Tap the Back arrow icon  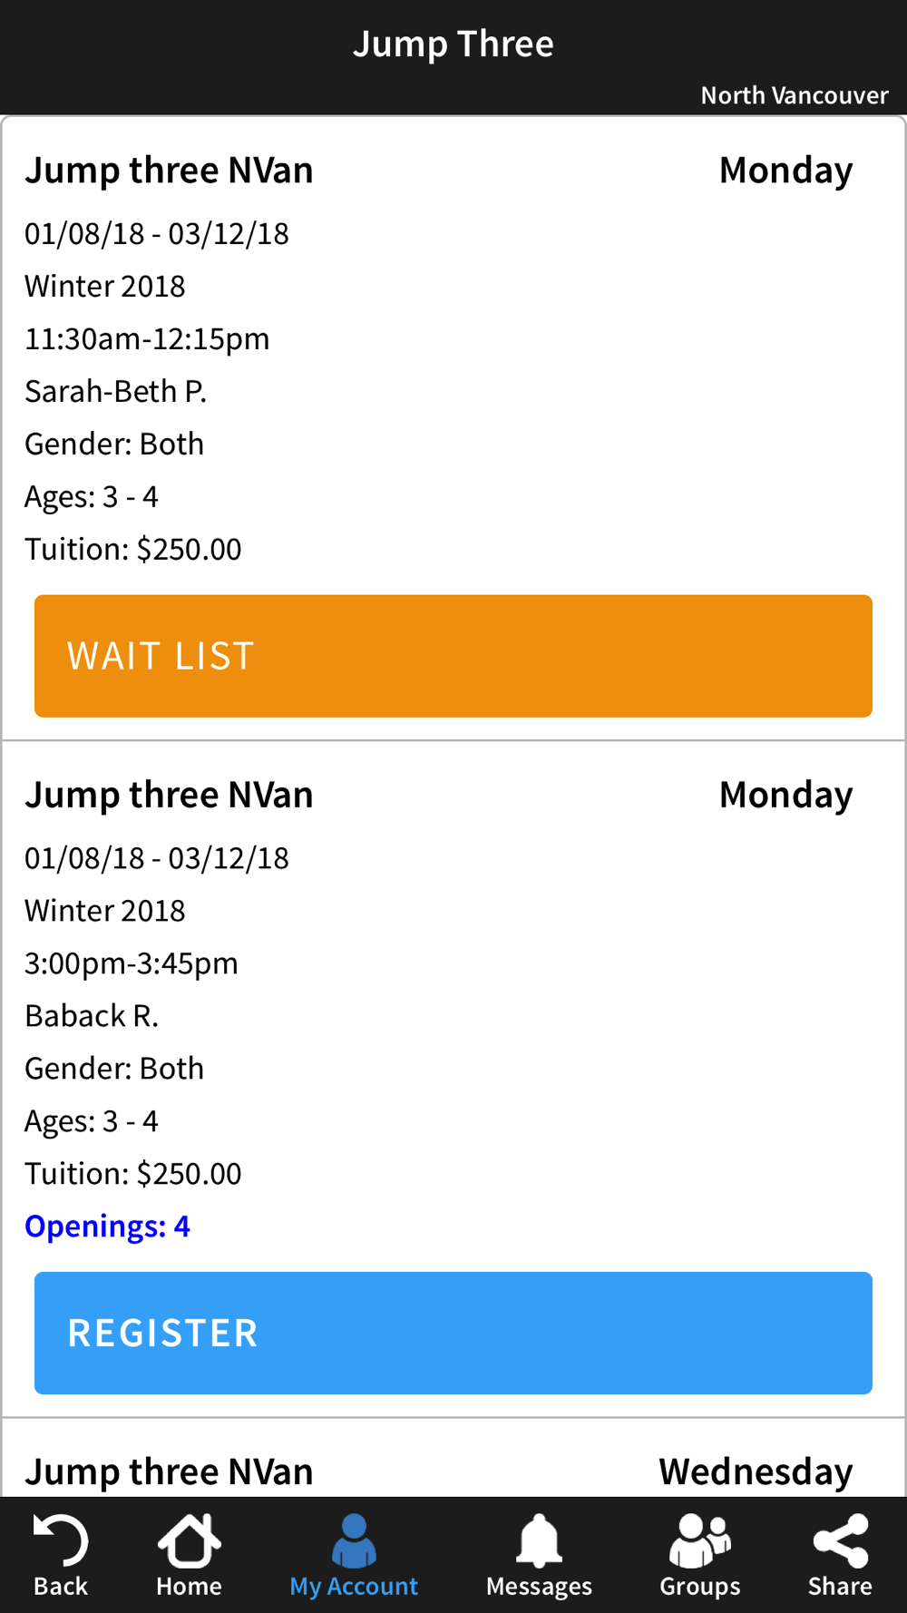coord(61,1540)
